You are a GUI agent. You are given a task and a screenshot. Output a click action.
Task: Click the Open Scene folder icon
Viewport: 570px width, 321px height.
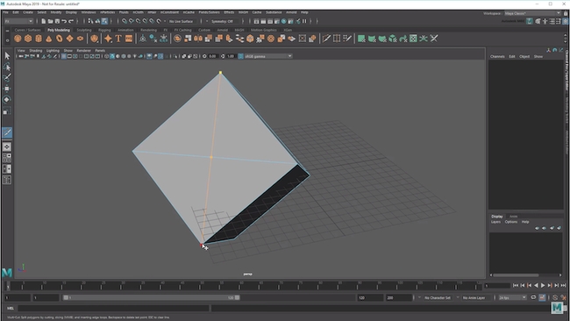pos(50,21)
